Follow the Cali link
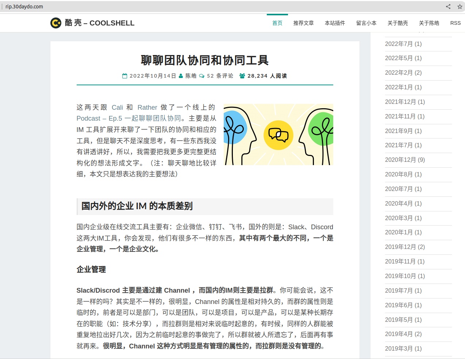465x359 pixels. coord(117,108)
